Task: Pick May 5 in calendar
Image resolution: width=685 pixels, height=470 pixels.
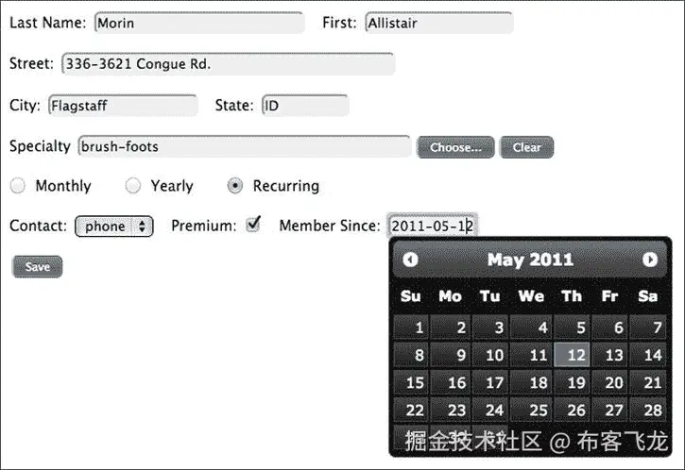Action: pos(572,327)
